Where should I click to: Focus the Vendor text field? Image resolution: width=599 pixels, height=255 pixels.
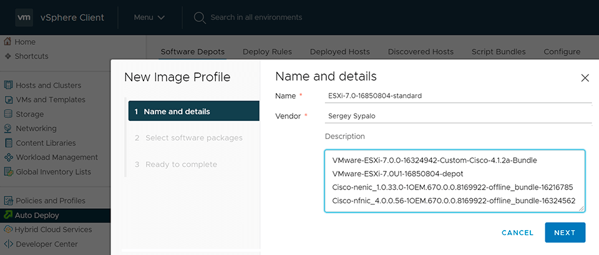pyautogui.click(x=458, y=116)
